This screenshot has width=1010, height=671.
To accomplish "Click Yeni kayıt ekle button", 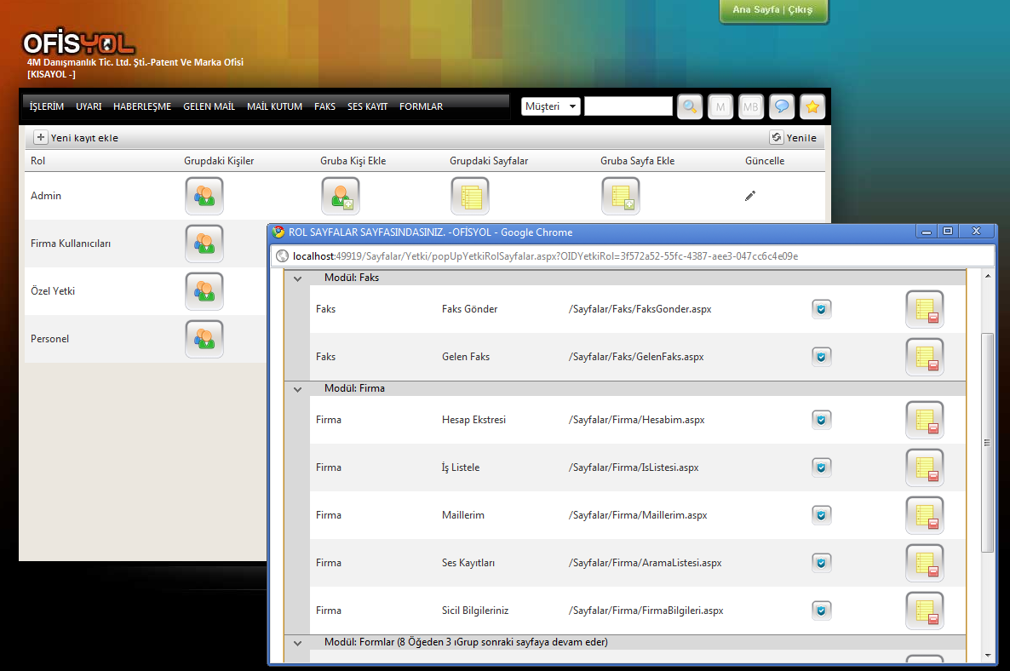I will click(76, 138).
